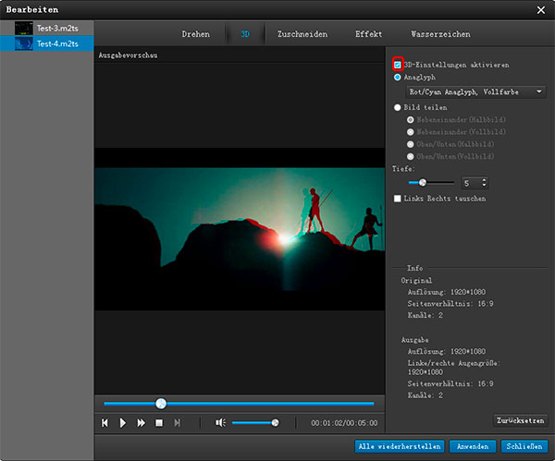Open the Effekt tab
The height and width of the screenshot is (461, 555).
(x=368, y=34)
